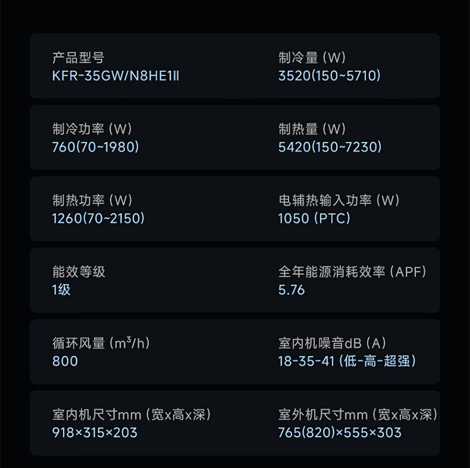
Task: Click the 制热功率 (W) label
Action: (92, 200)
